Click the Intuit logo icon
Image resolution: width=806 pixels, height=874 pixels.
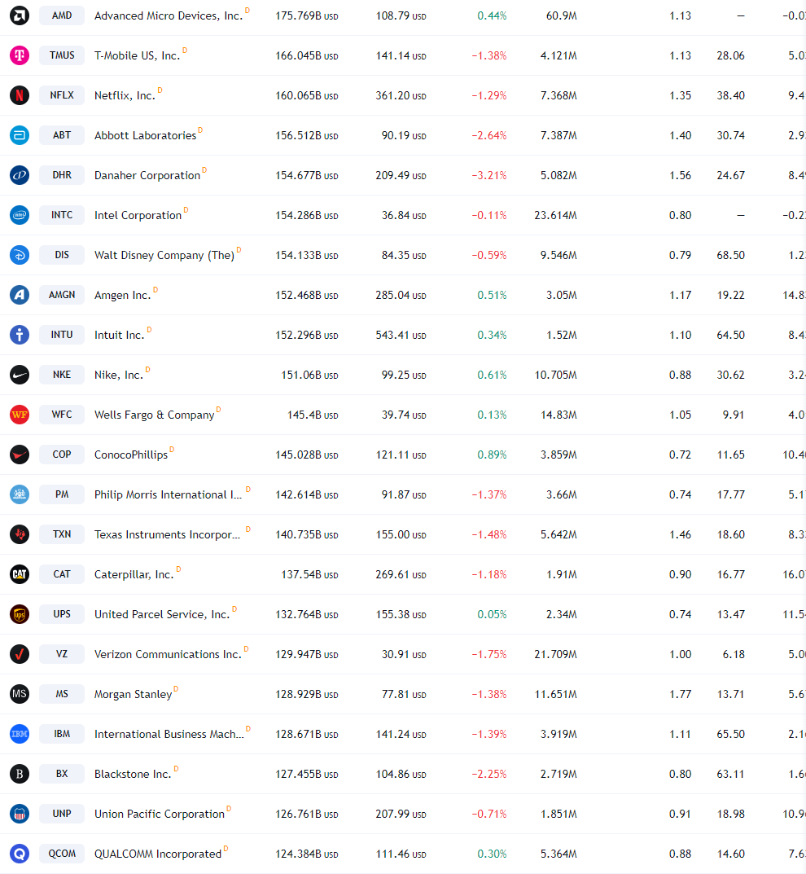[x=20, y=335]
